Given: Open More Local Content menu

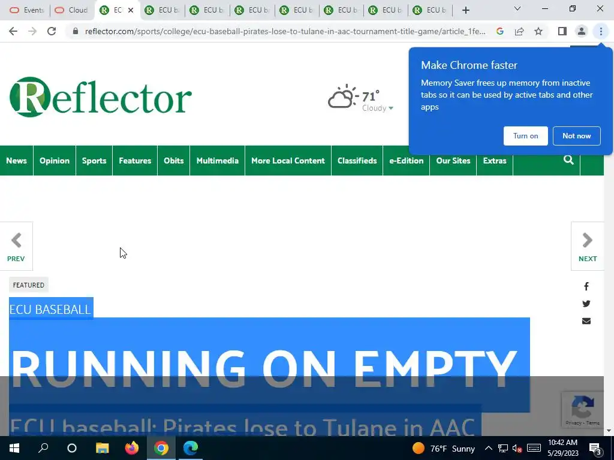Looking at the screenshot, I should pos(288,161).
